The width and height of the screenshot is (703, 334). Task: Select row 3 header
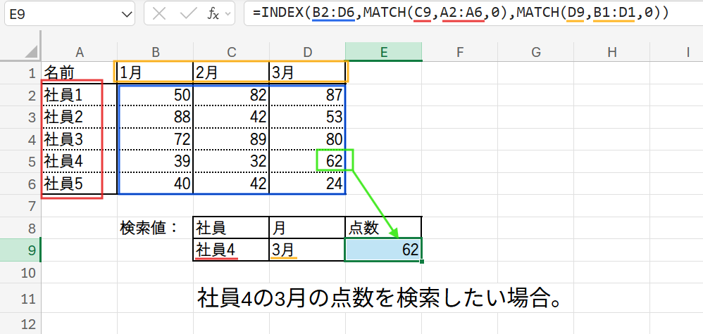pos(20,117)
